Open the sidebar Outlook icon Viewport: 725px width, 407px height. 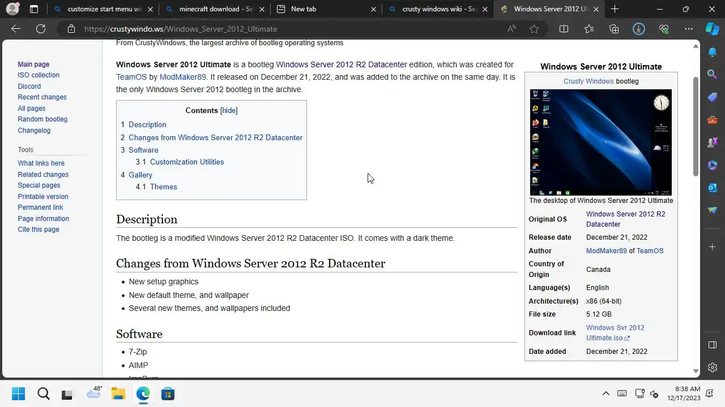713,188
